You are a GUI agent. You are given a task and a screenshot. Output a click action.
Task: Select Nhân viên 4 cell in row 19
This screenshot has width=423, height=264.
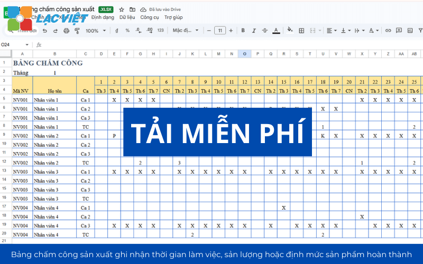pyautogui.click(x=54, y=225)
